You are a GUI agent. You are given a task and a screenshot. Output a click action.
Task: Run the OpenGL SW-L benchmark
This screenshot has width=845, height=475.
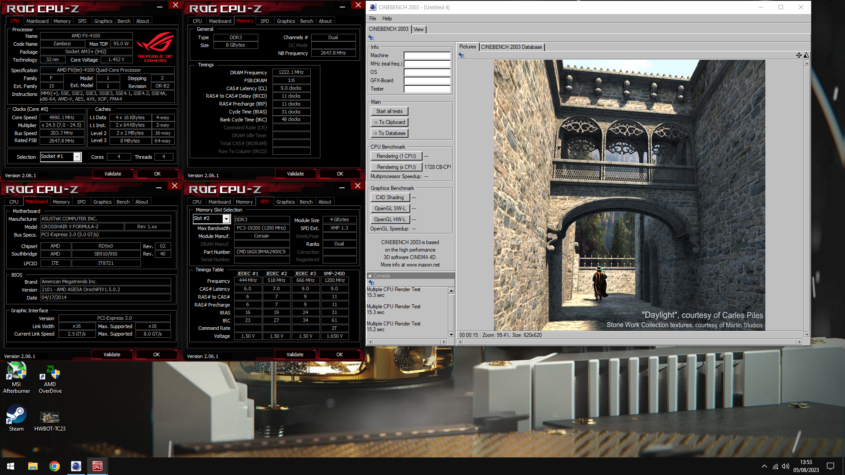point(390,208)
